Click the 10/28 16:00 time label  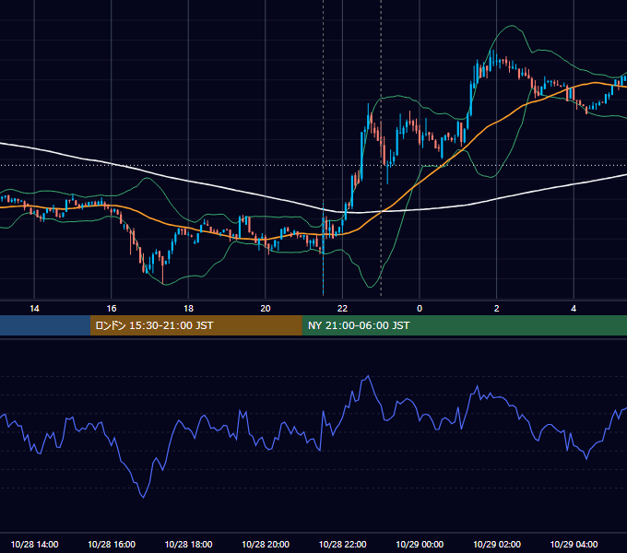112,544
